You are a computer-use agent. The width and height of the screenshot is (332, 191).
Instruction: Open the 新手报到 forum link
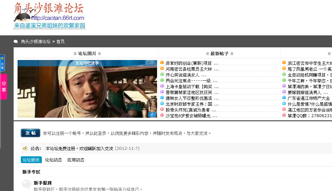click(x=42, y=183)
